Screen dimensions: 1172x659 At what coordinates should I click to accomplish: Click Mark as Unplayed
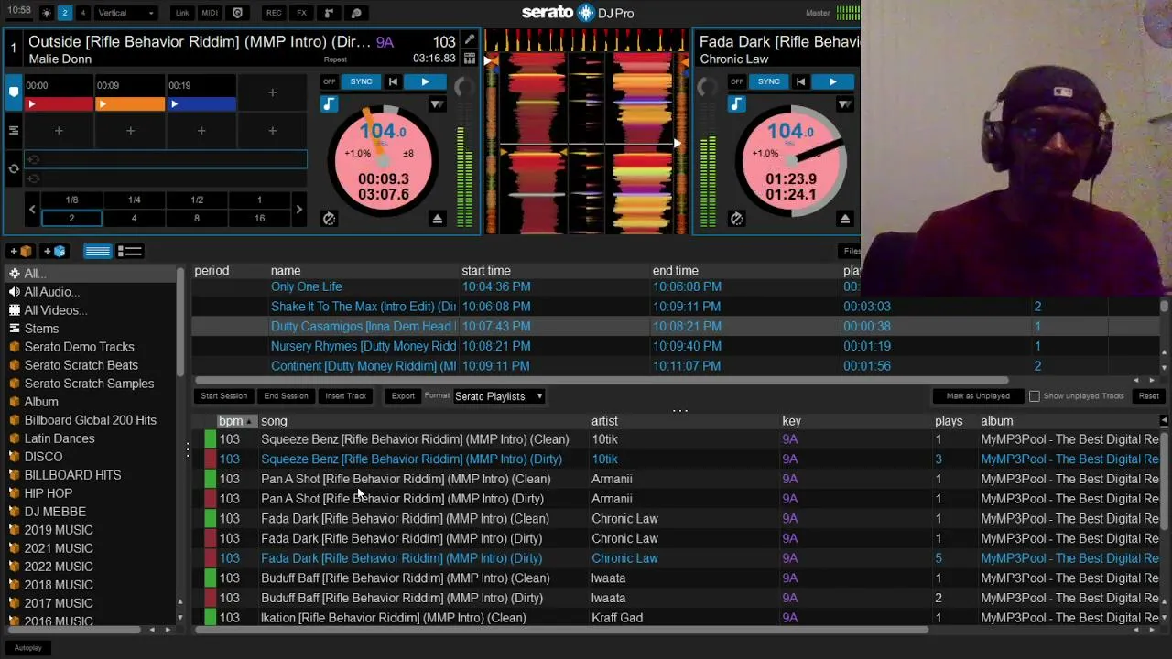pos(978,396)
